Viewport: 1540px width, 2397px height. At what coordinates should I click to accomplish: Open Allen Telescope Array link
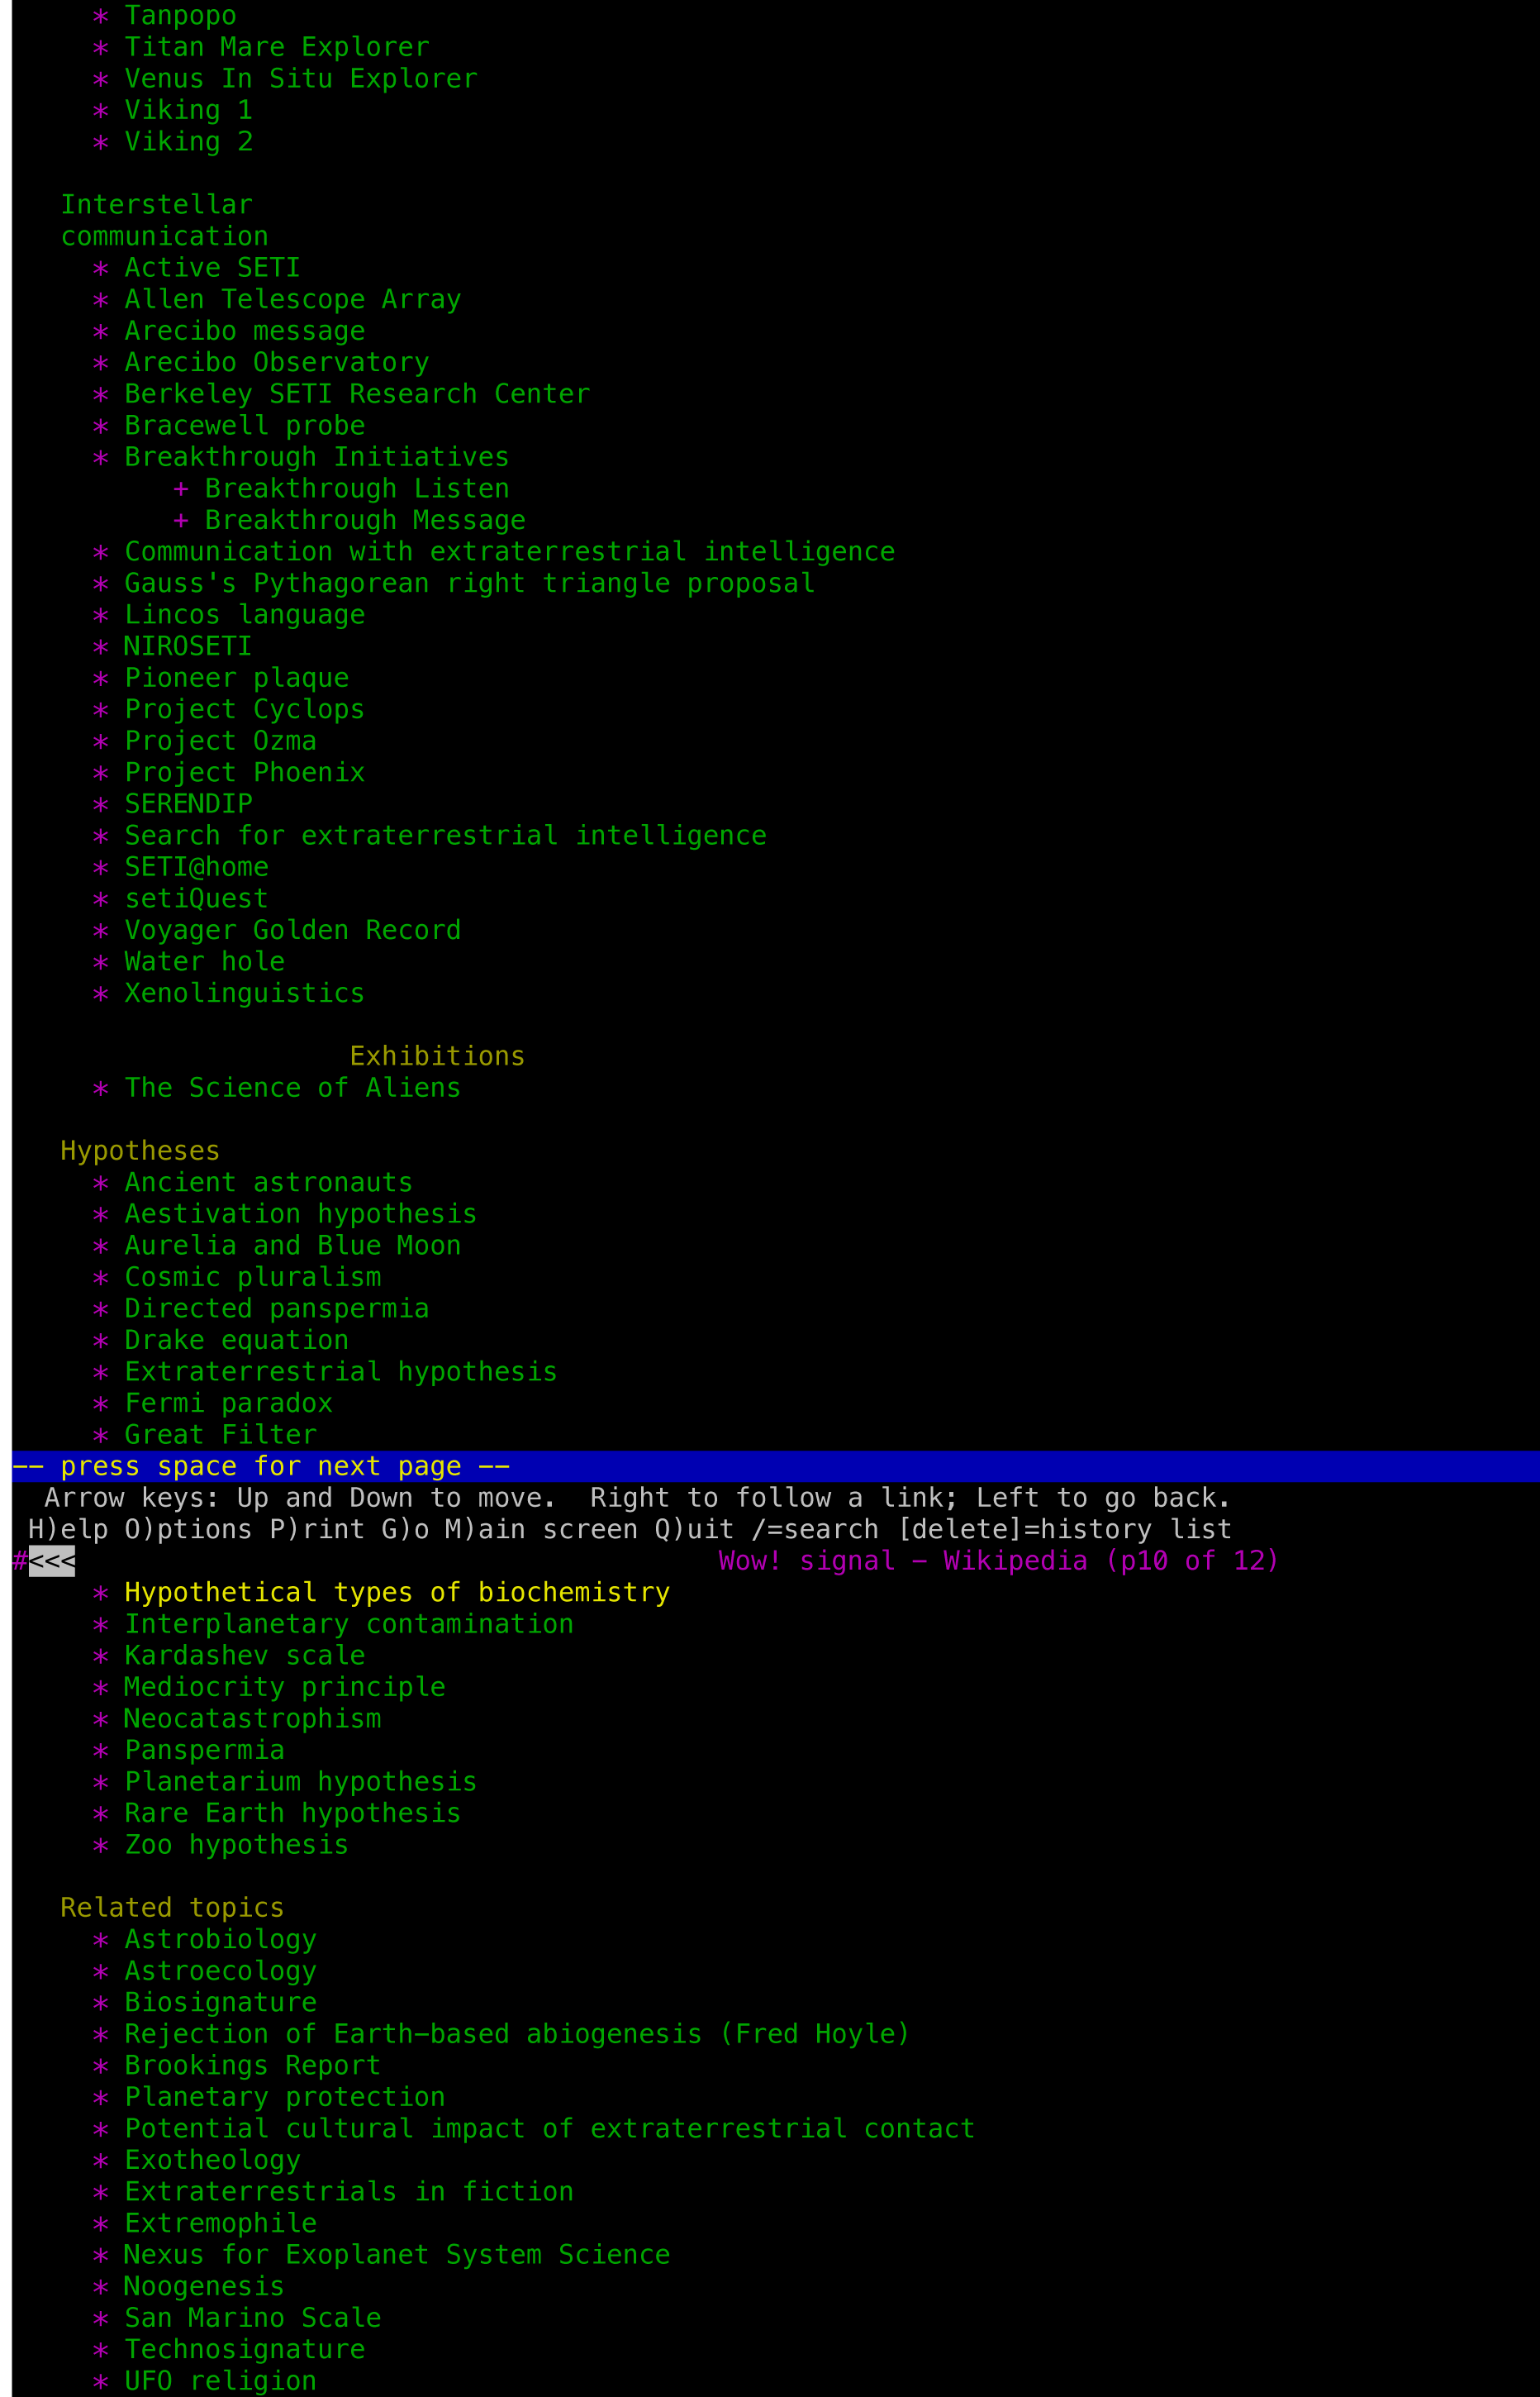click(x=293, y=299)
